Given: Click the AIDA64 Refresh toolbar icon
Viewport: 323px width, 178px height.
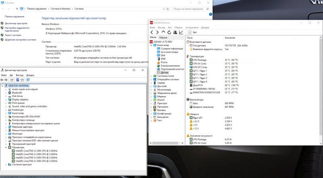Looking at the screenshot, I should [x=169, y=32].
